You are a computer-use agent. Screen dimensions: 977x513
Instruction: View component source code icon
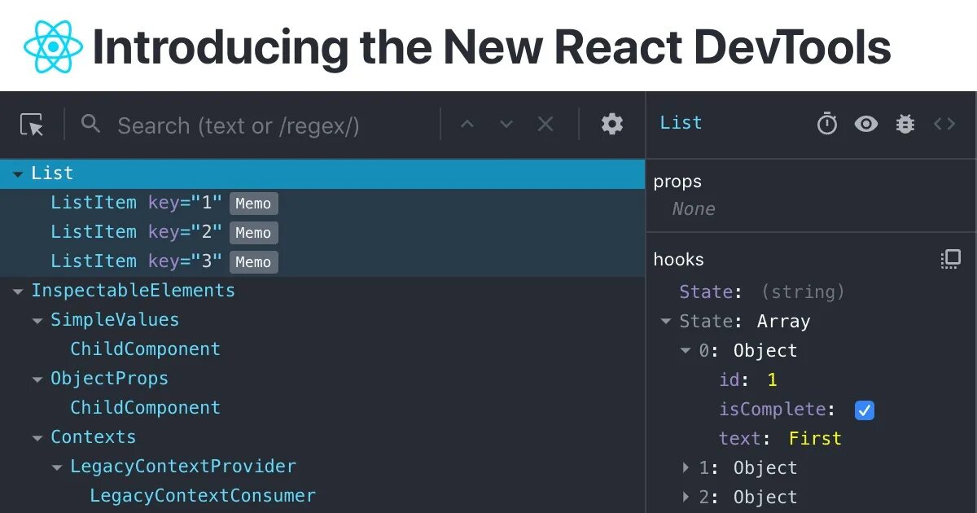coord(944,124)
